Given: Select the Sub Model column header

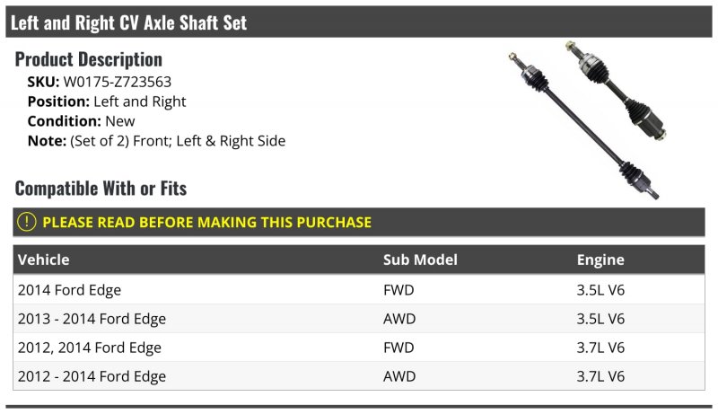Looking at the screenshot, I should [420, 260].
